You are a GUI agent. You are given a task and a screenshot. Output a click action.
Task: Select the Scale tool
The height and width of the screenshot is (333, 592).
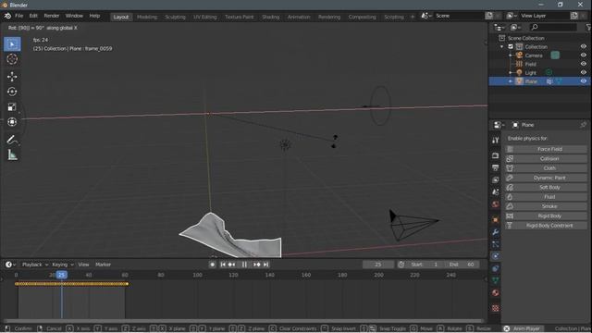click(x=12, y=107)
